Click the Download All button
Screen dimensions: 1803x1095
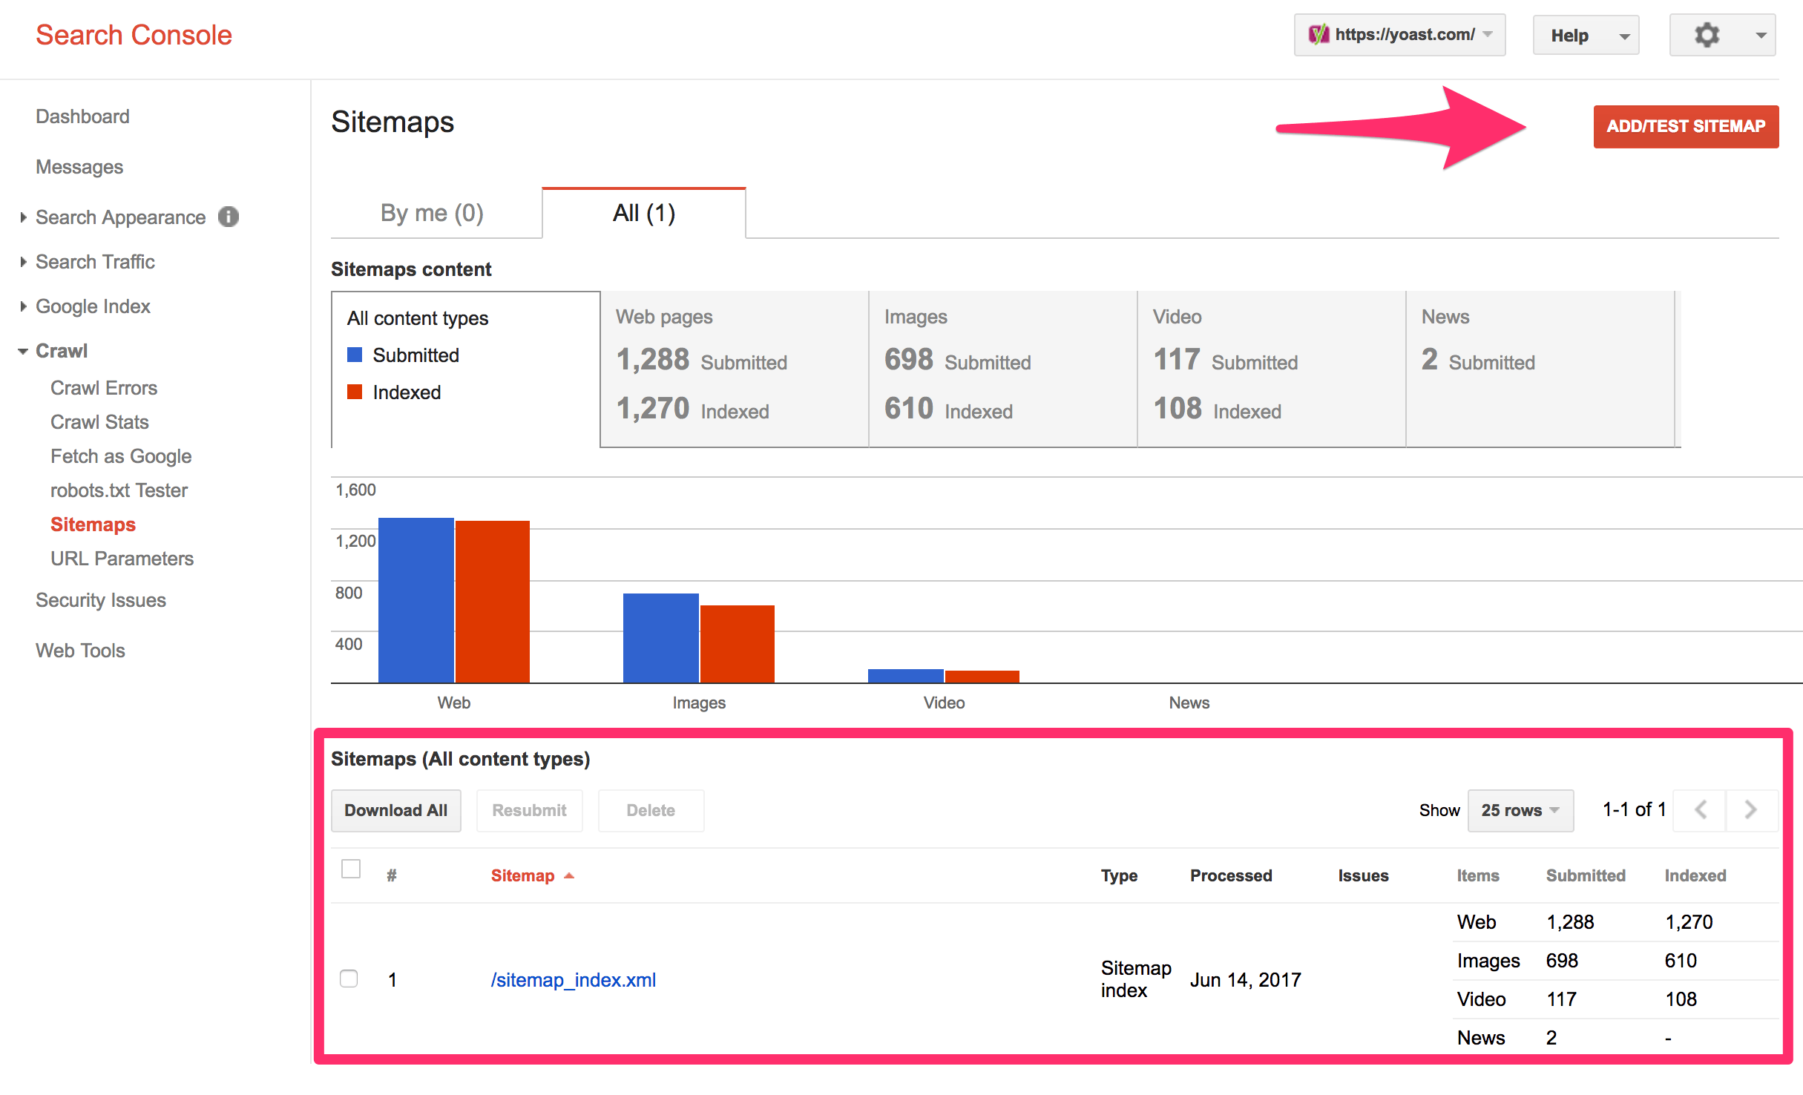(395, 810)
